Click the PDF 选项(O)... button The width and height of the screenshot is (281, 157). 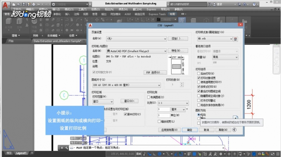(x=155, y=73)
